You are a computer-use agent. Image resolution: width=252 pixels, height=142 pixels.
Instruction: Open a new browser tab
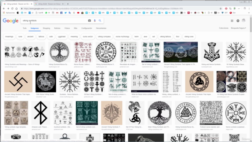68,4
